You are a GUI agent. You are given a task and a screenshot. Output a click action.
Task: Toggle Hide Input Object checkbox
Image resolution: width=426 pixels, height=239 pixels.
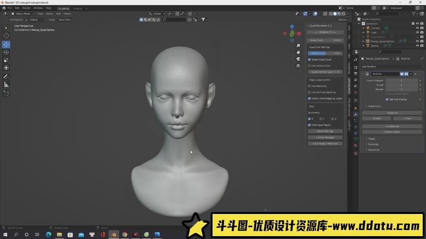click(309, 125)
